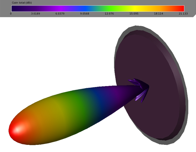Click the 0 minimum gain label

pyautogui.click(x=11, y=14)
